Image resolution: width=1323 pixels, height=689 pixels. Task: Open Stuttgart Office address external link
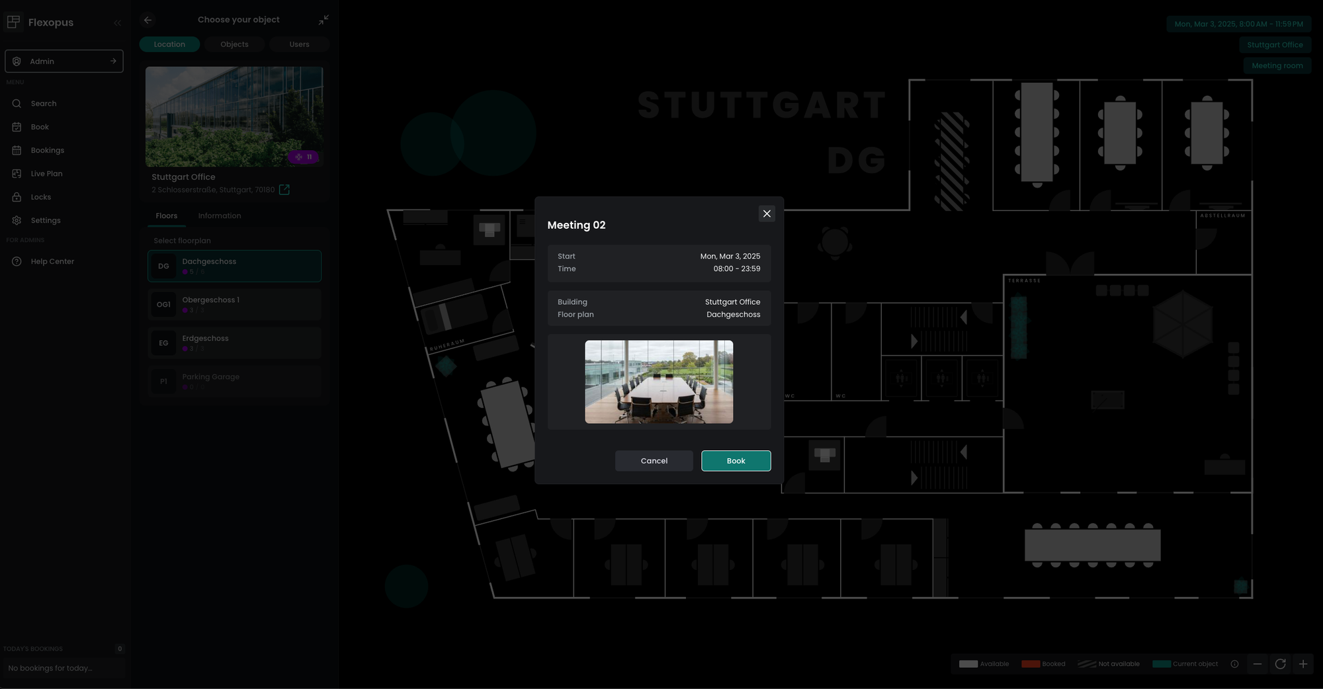point(284,190)
